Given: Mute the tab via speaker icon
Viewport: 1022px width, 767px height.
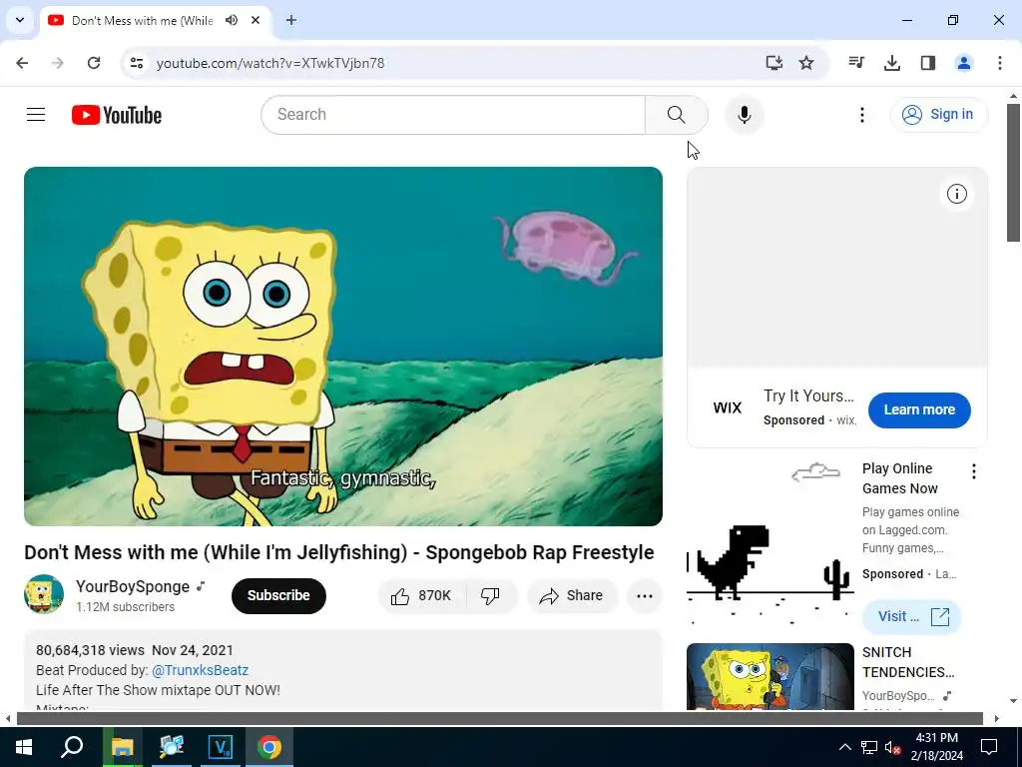Looking at the screenshot, I should point(232,20).
